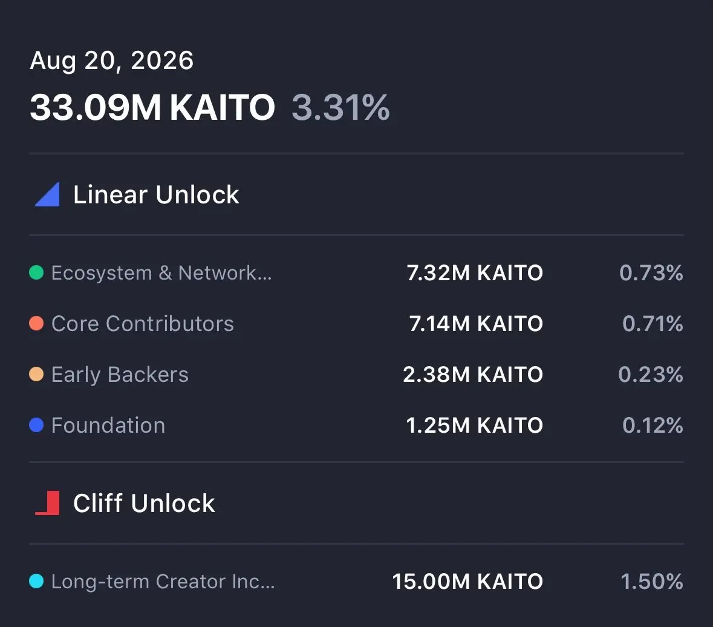Screen dimensions: 713x627
Task: Click the 15.00M KAITO cliff amount
Action: [468, 582]
